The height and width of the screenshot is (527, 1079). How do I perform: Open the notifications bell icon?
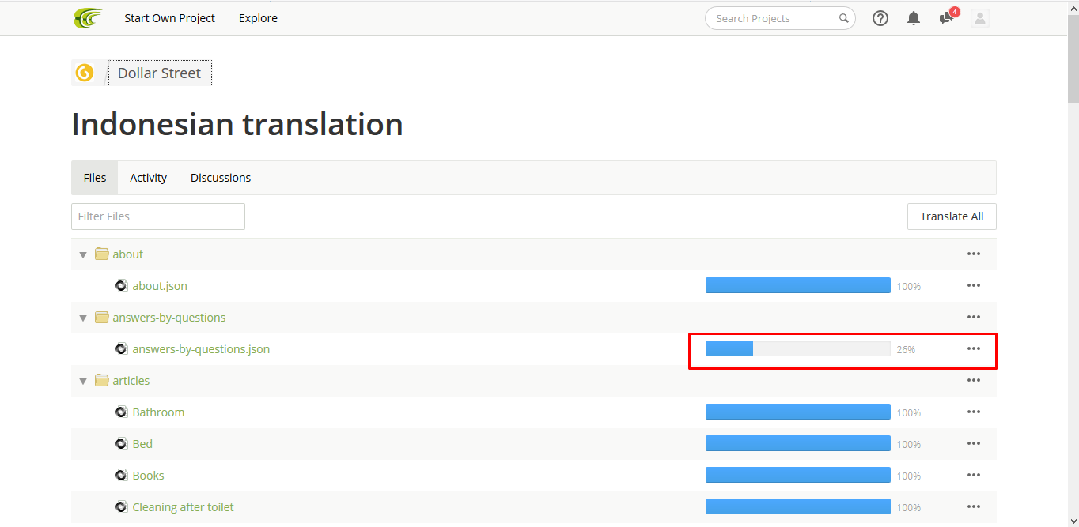(x=914, y=18)
